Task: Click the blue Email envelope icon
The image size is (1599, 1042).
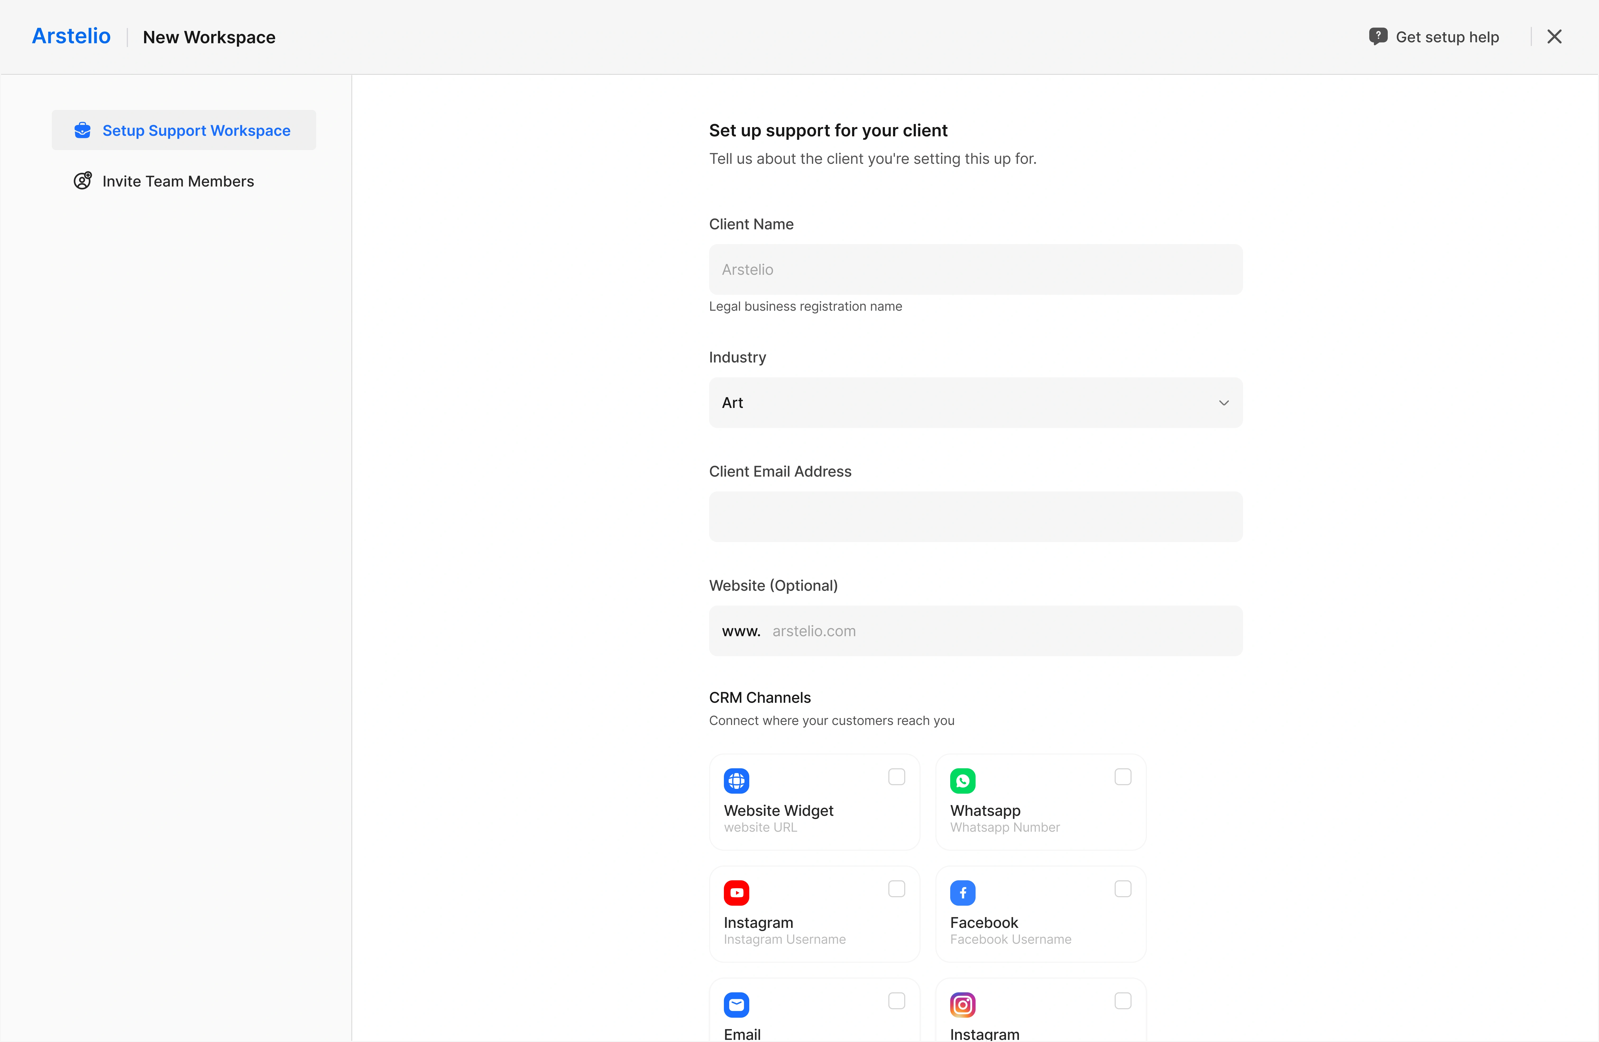Action: pyautogui.click(x=736, y=1004)
